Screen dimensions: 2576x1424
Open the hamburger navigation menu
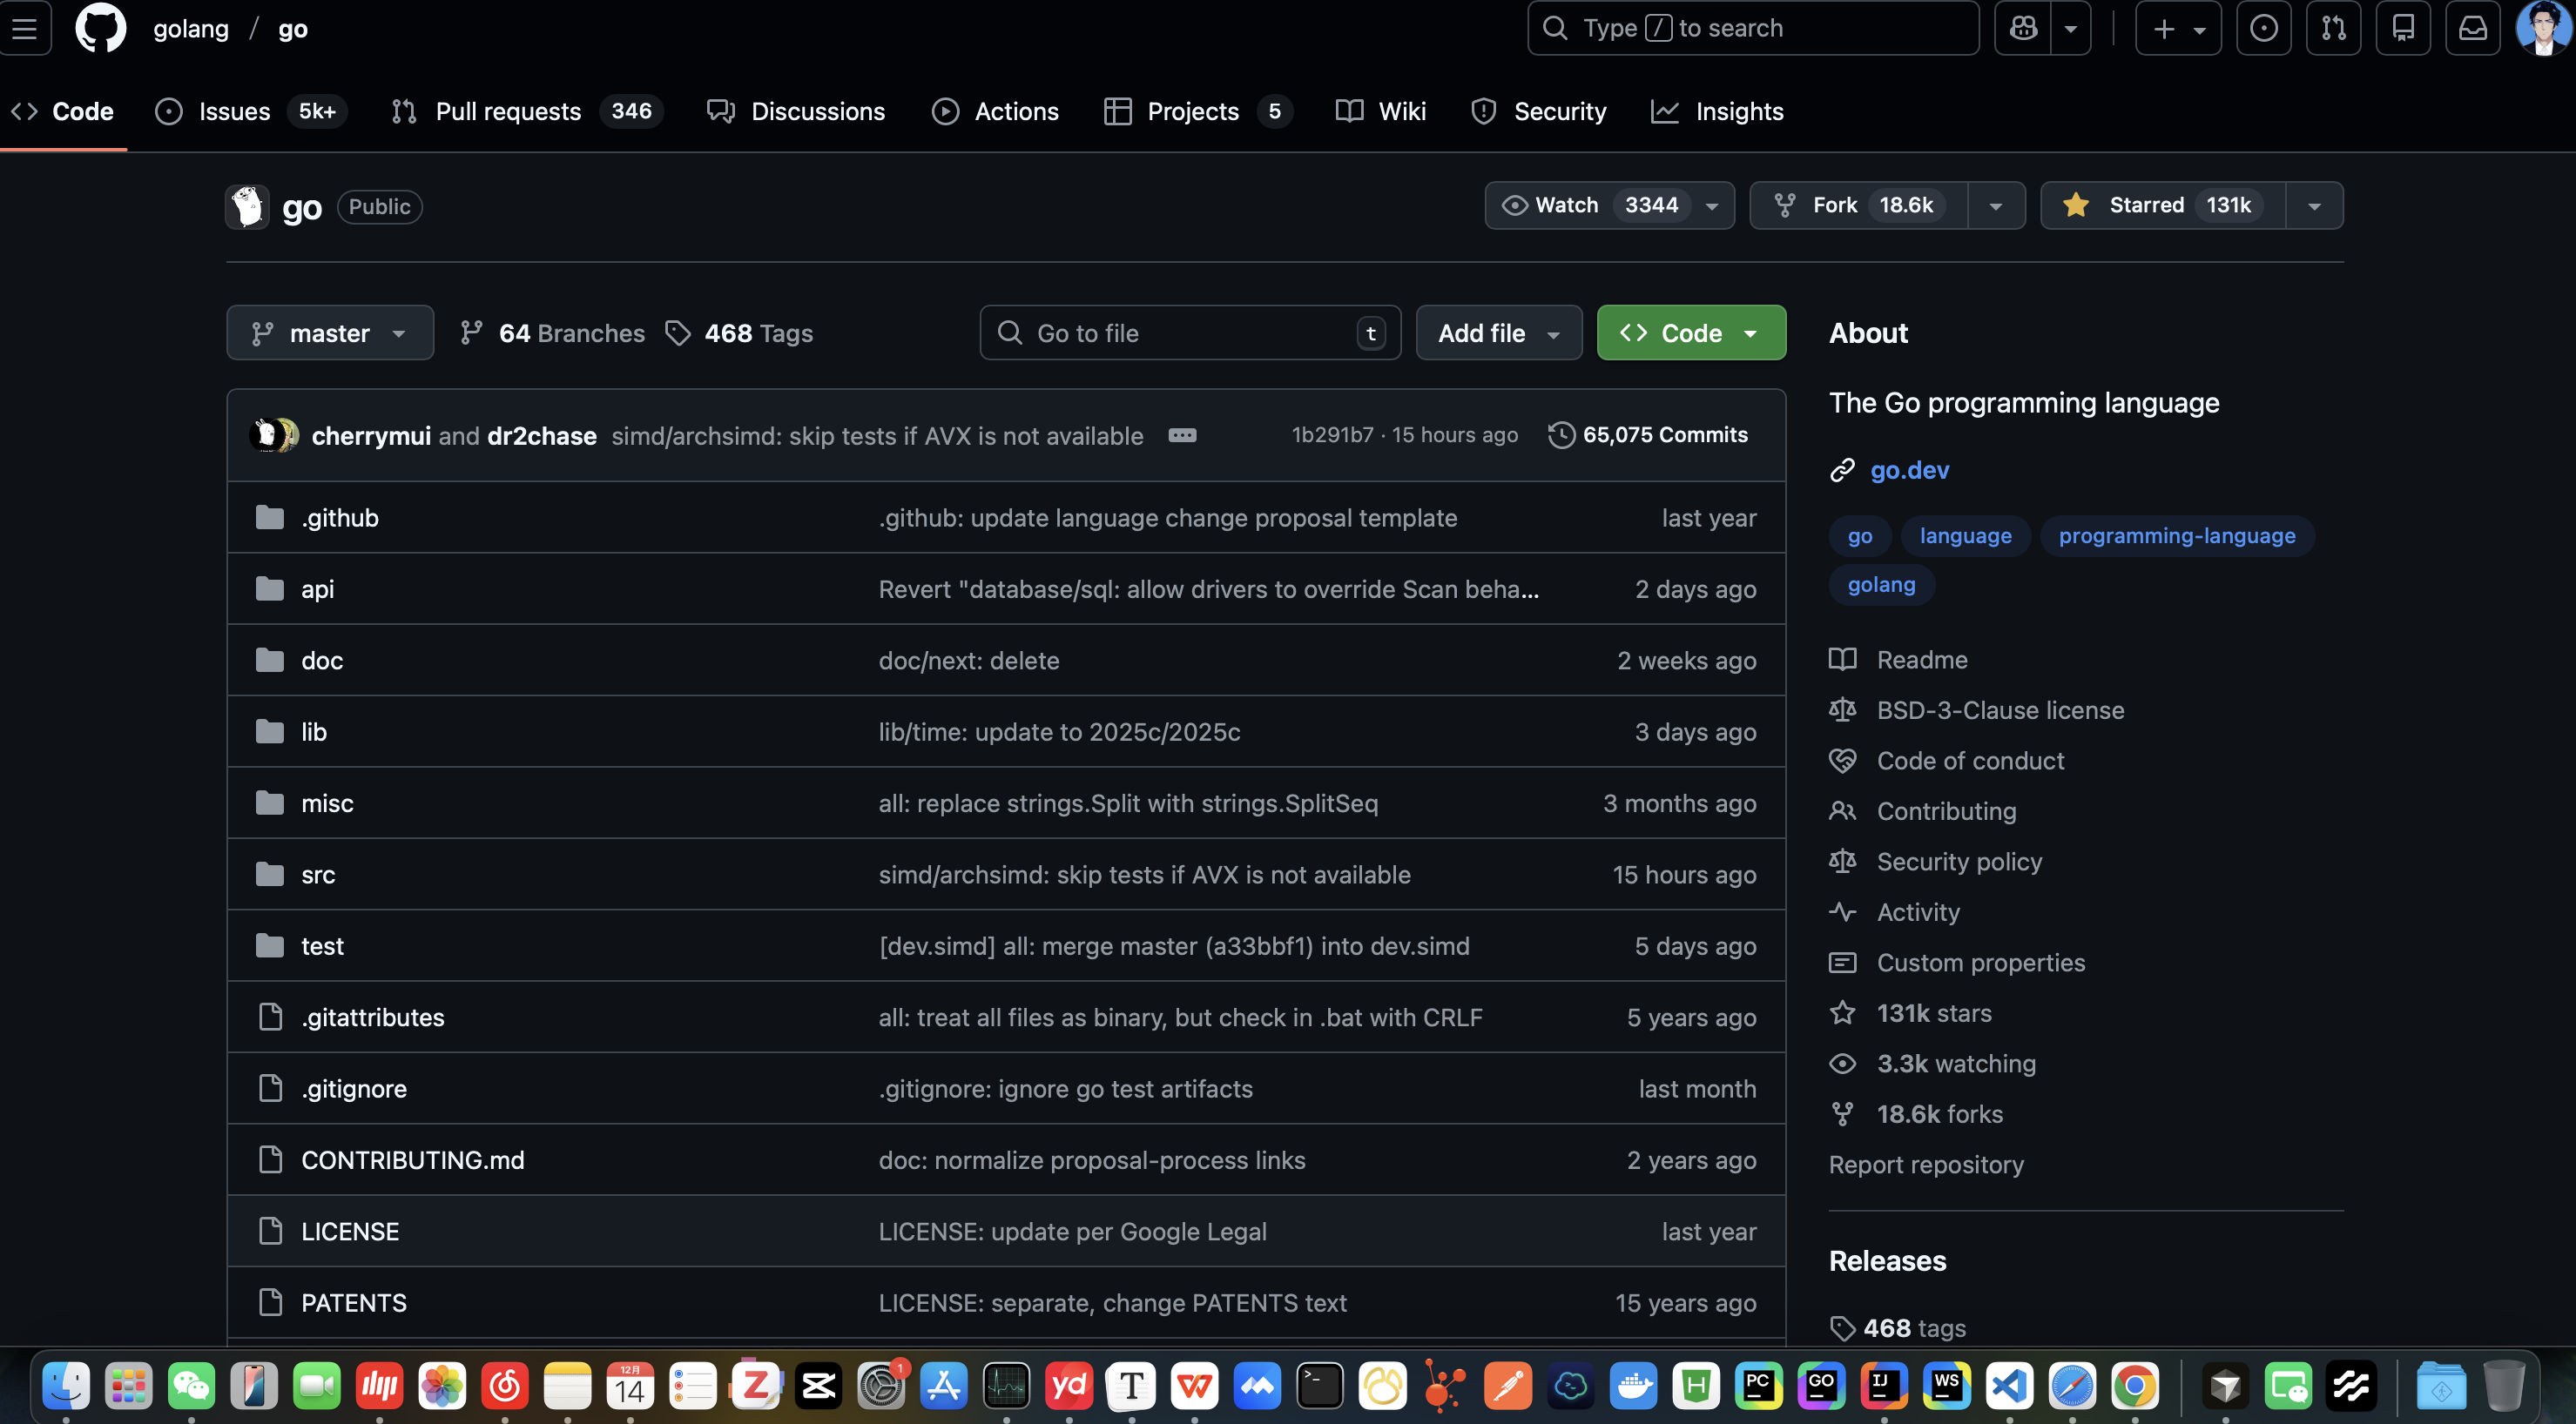coord(24,28)
